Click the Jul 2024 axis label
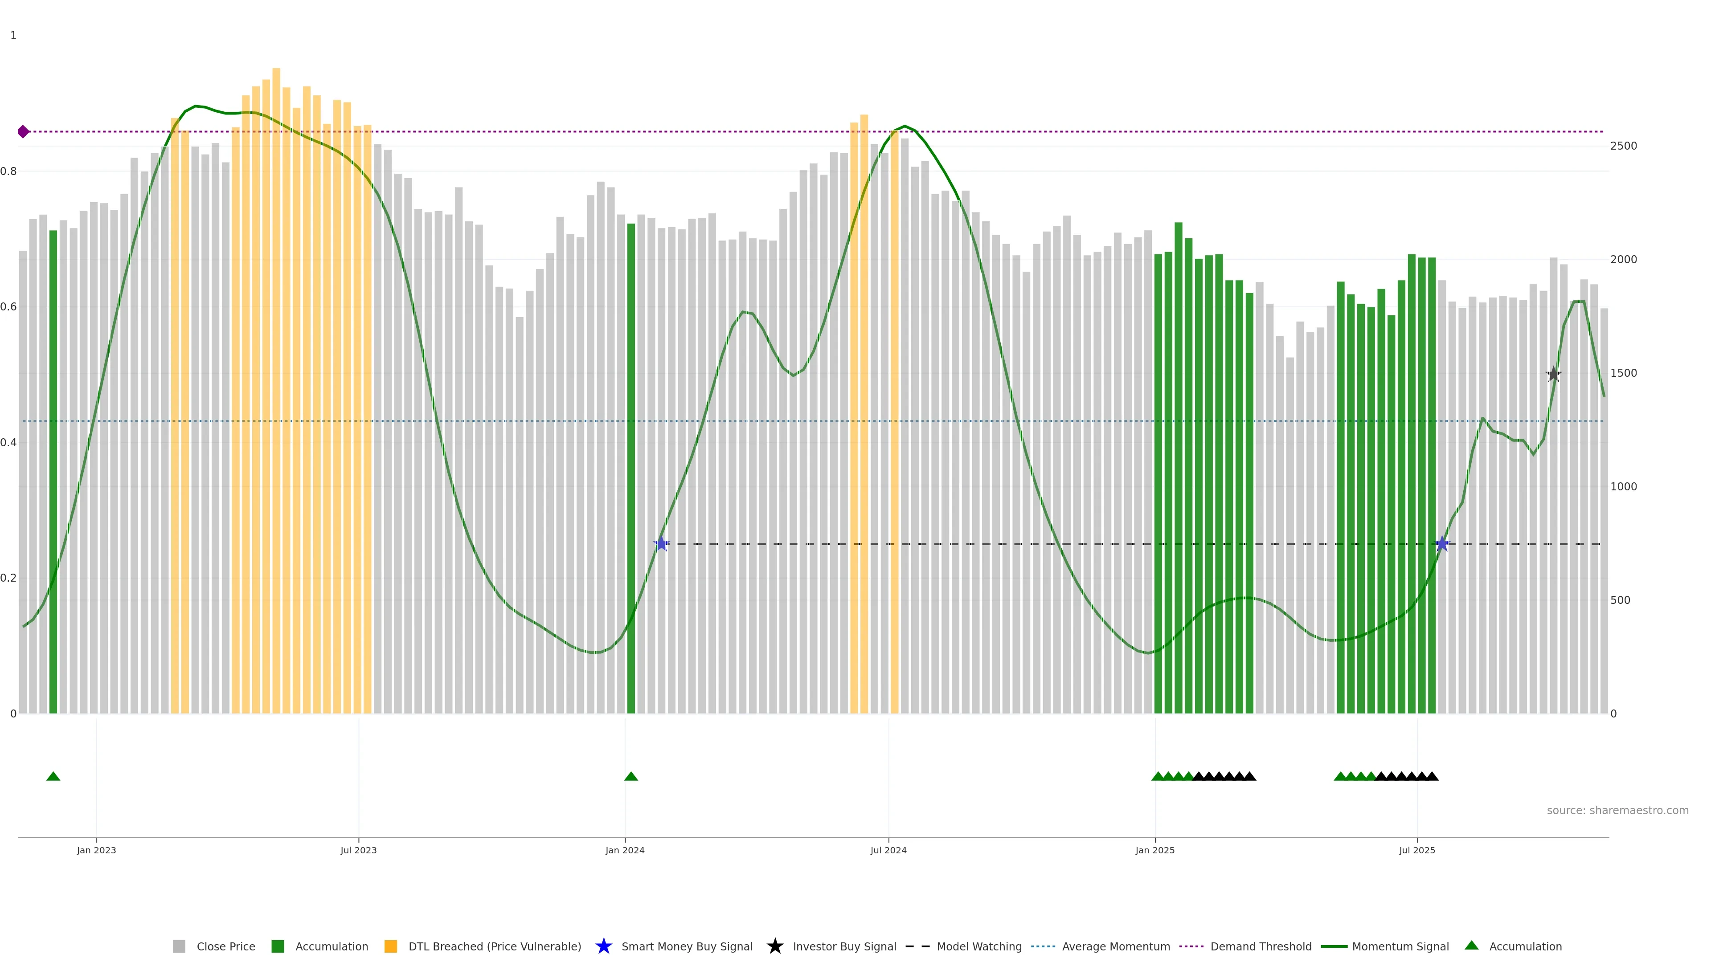1711x962 pixels. 888,850
